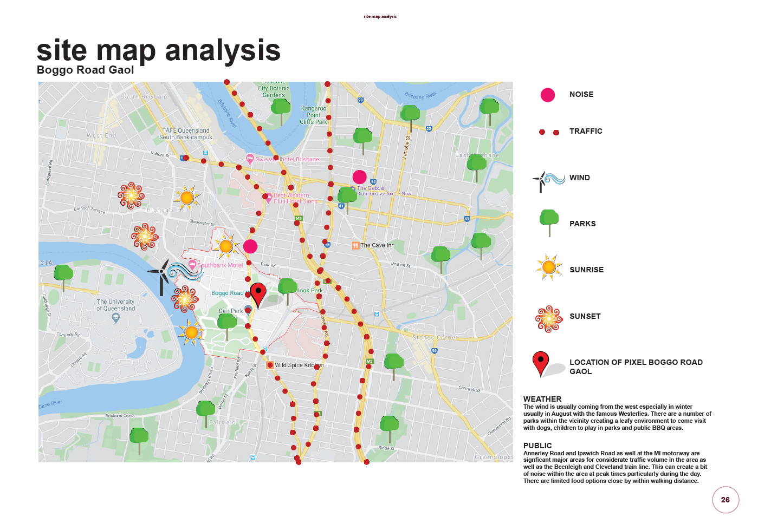This screenshot has width=758, height=530.
Task: Click the WEATHER section heading
Action: [x=542, y=399]
